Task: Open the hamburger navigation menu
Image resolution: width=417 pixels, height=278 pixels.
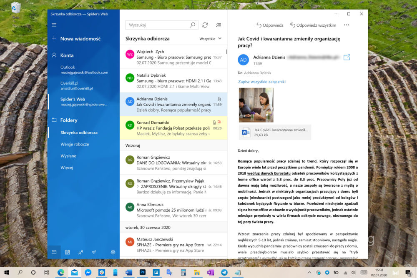Action: click(54, 25)
